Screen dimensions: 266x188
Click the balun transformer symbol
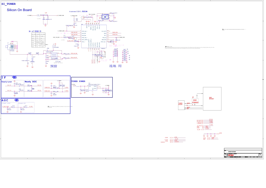click(54, 56)
